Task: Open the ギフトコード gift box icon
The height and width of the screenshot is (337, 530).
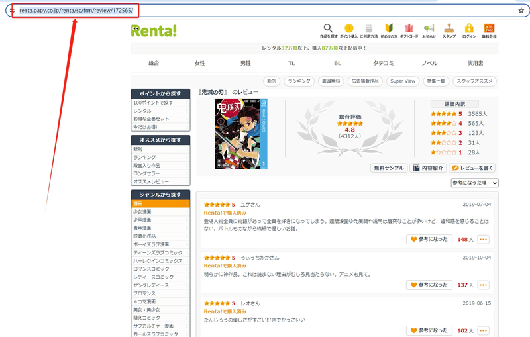Action: [x=409, y=28]
